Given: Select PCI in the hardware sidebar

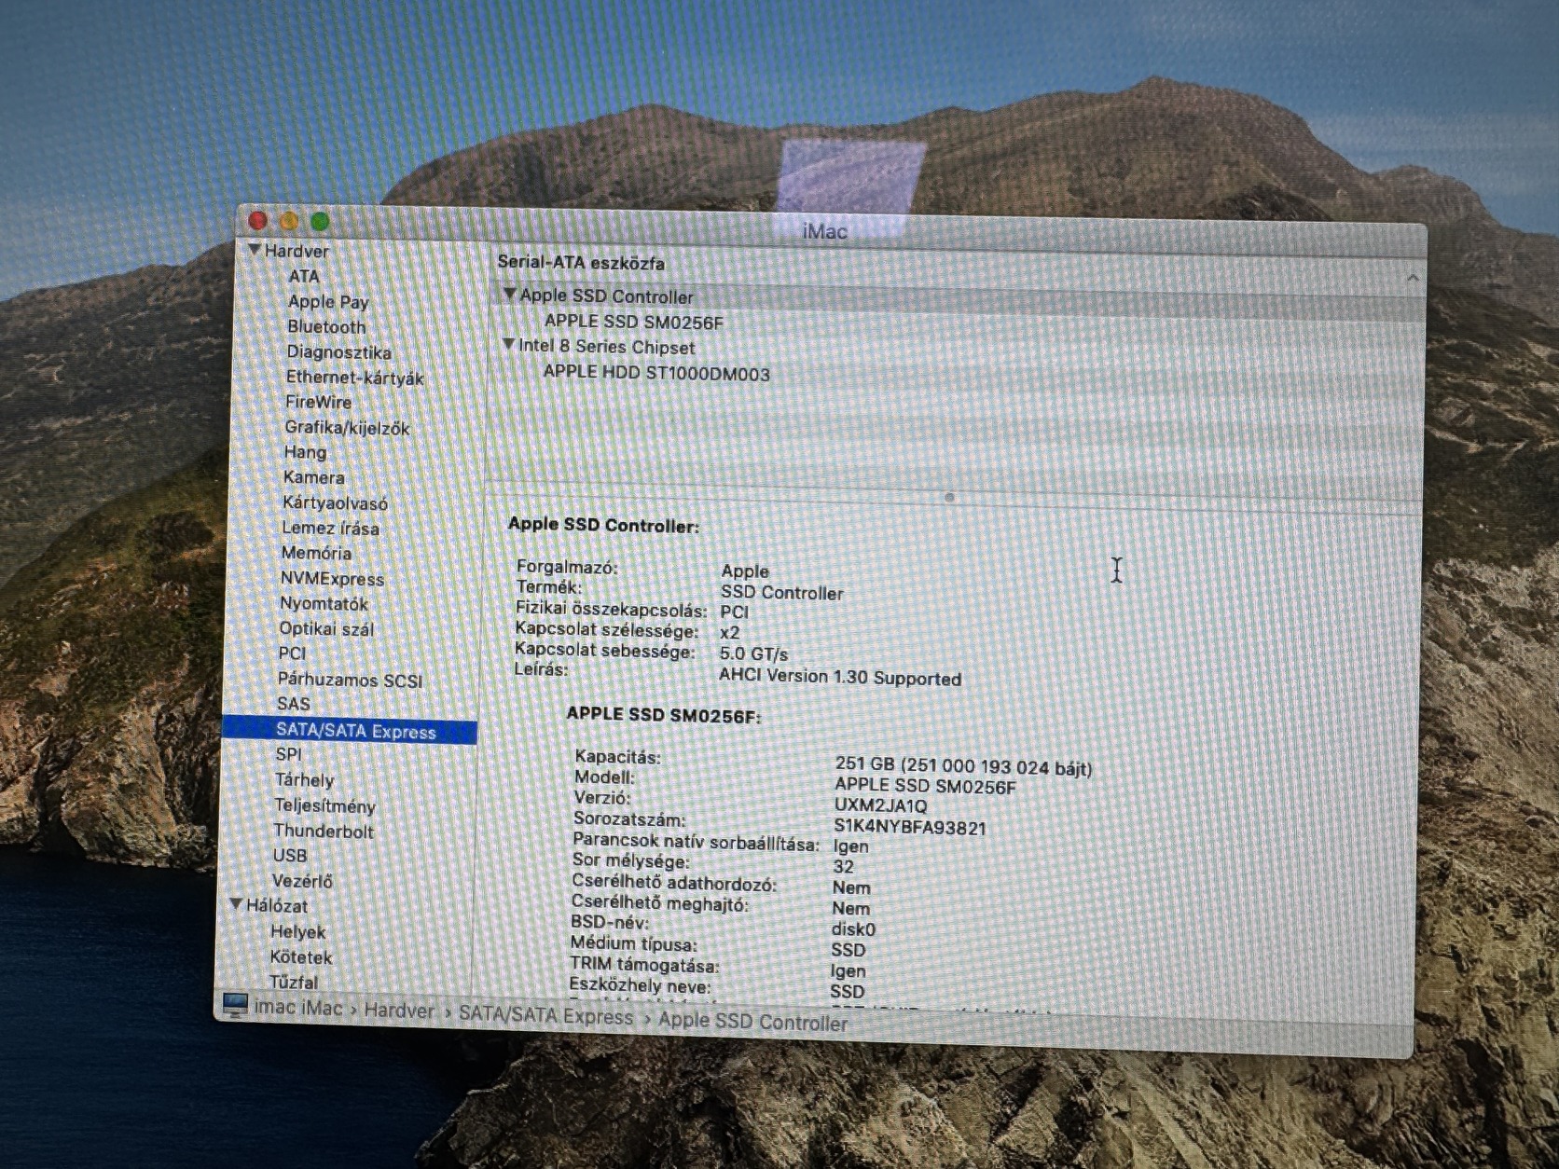Looking at the screenshot, I should 292,653.
